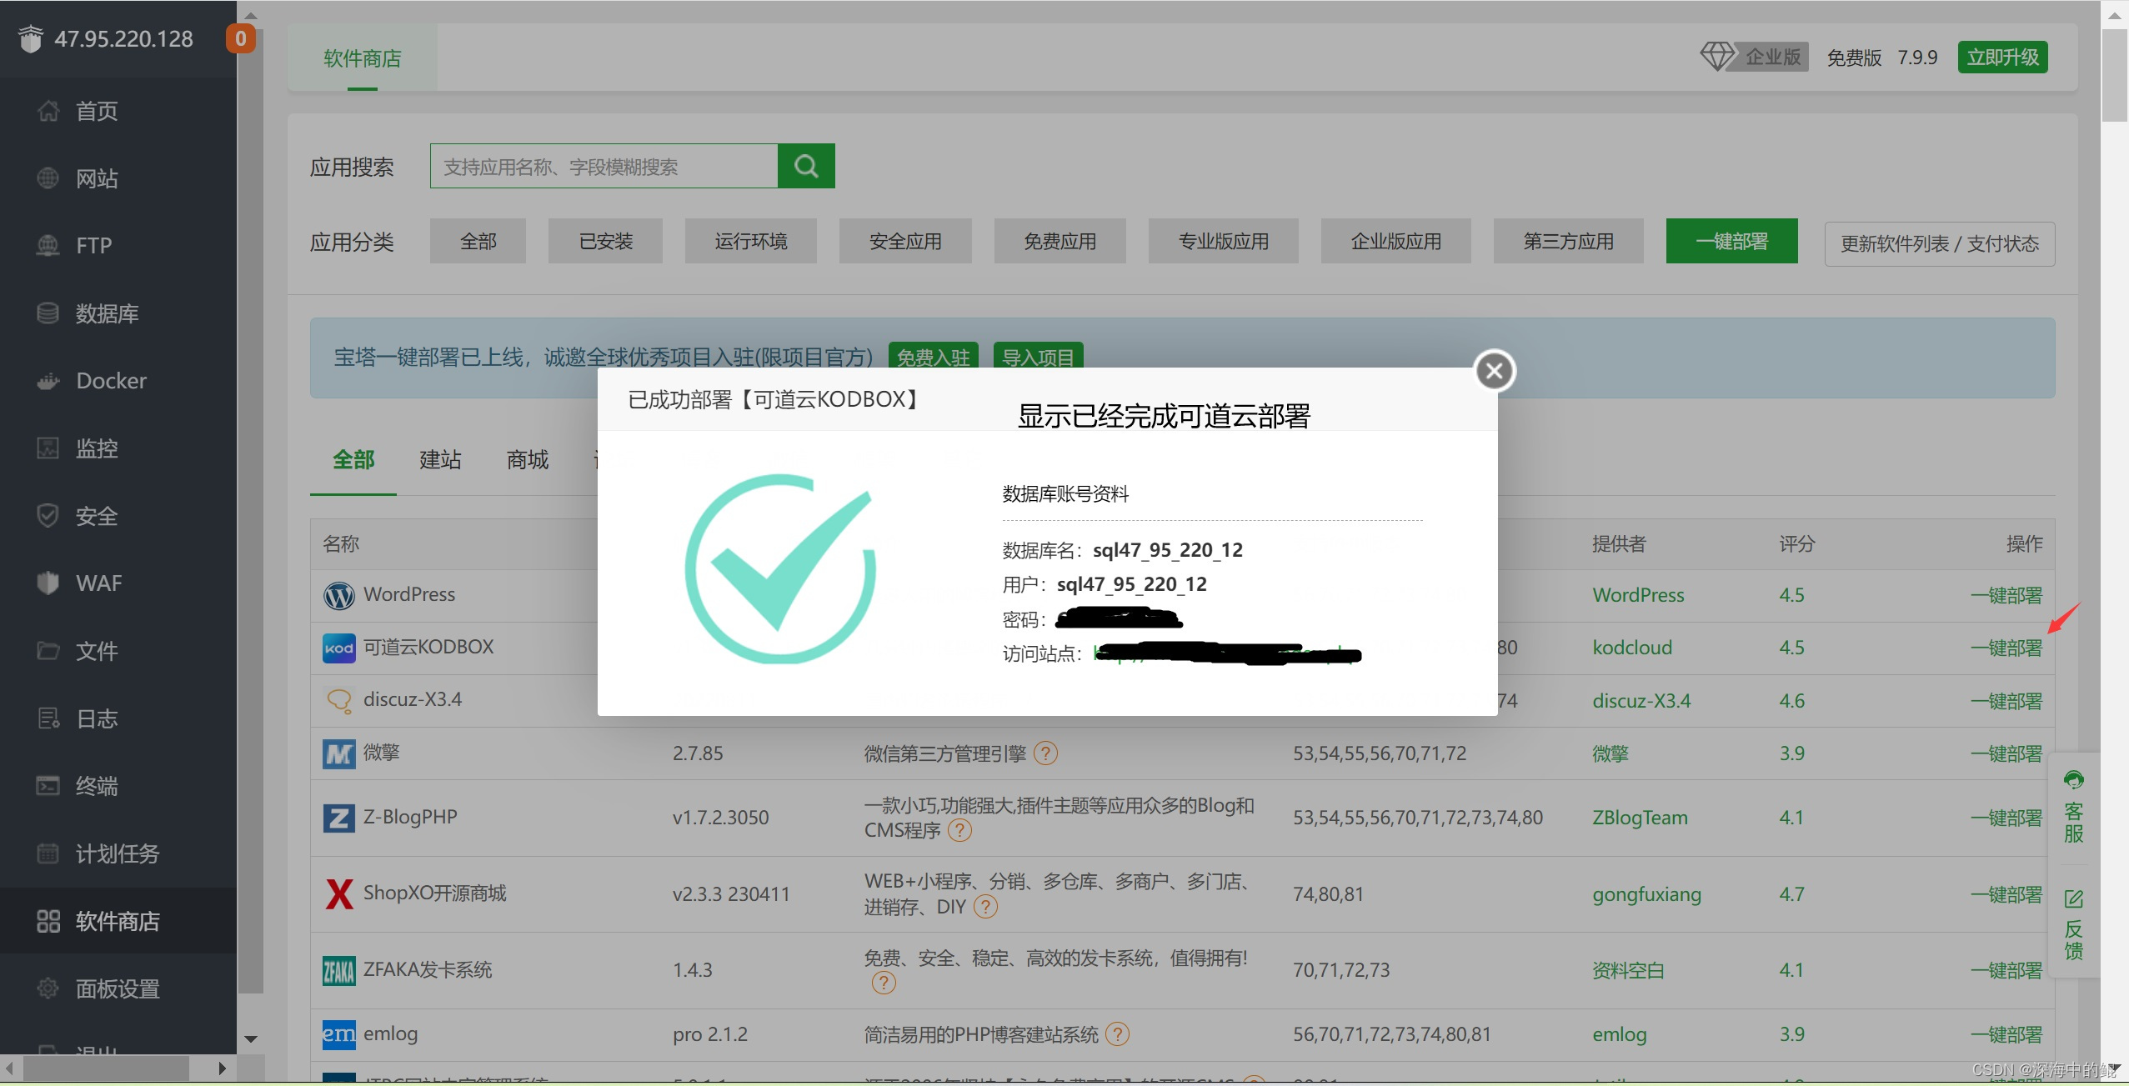Open 计划任务 scheduled tasks section
2129x1086 pixels.
(x=117, y=853)
